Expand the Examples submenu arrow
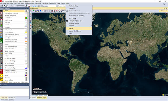 [91, 26]
